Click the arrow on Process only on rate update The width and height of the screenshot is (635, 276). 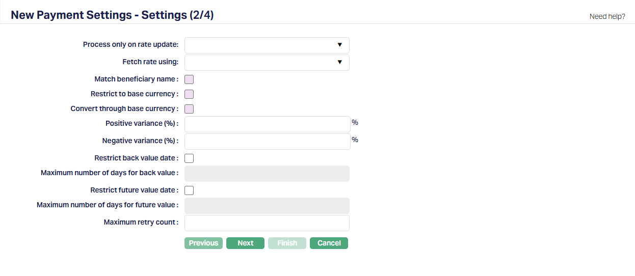point(339,45)
